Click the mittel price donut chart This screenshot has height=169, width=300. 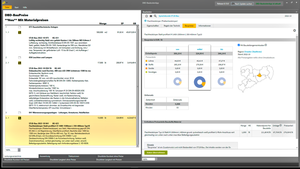(200, 82)
